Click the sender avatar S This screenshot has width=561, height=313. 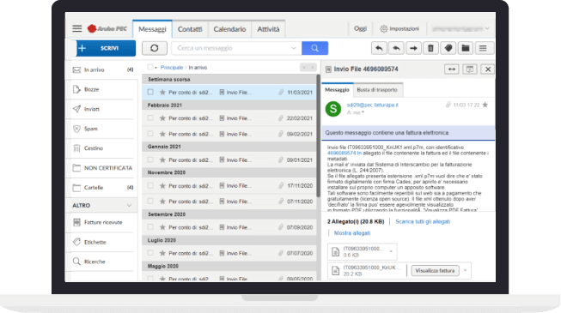tap(333, 109)
